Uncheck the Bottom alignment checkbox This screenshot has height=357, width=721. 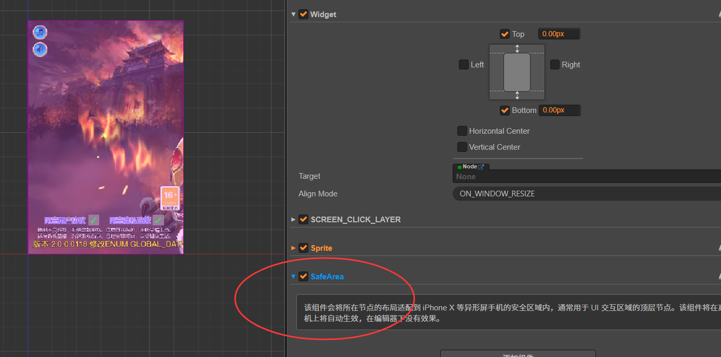[x=505, y=110]
